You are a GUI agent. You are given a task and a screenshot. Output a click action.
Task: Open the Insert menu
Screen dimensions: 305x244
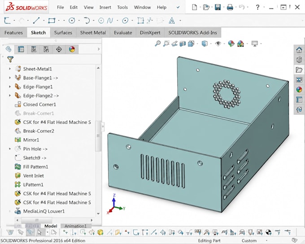(x=105, y=7)
